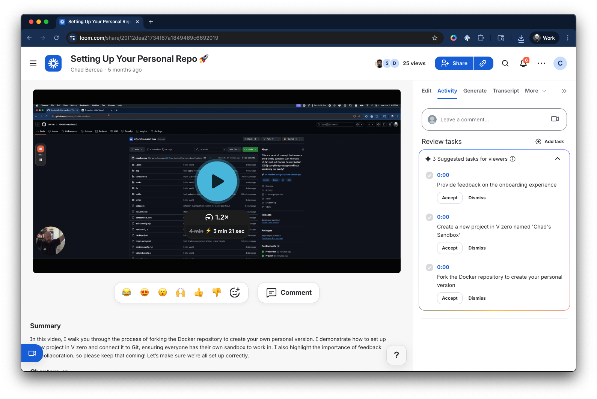Image resolution: width=597 pixels, height=399 pixels.
Task: Dismiss the Fork the Docker repository task
Action: 477,298
